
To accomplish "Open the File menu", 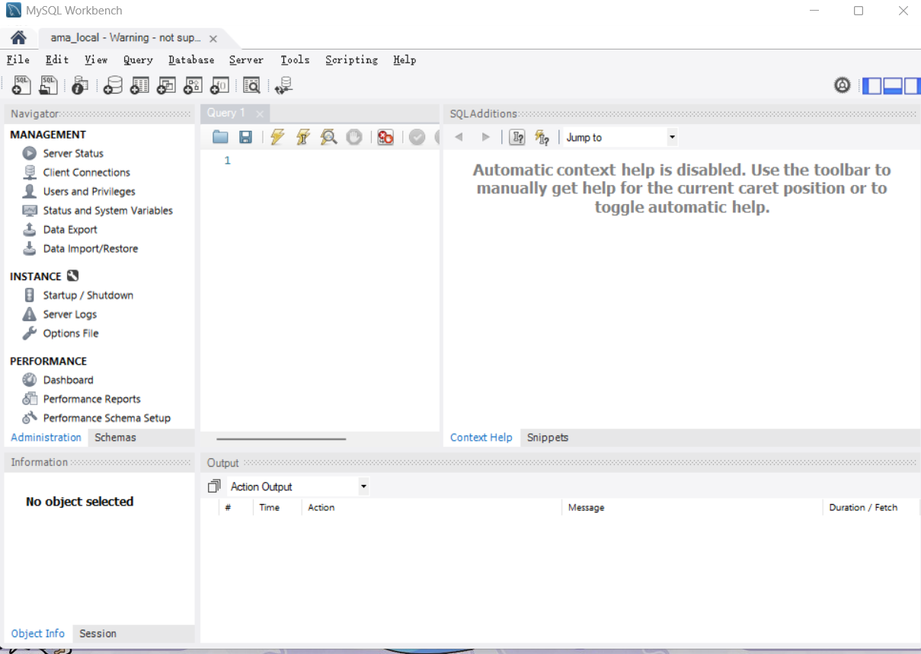I will point(18,59).
